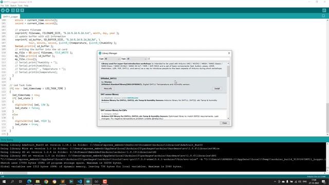This screenshot has height=185, width=329.
Task: Click the Open sketch toolbar icon
Action: tap(17, 10)
